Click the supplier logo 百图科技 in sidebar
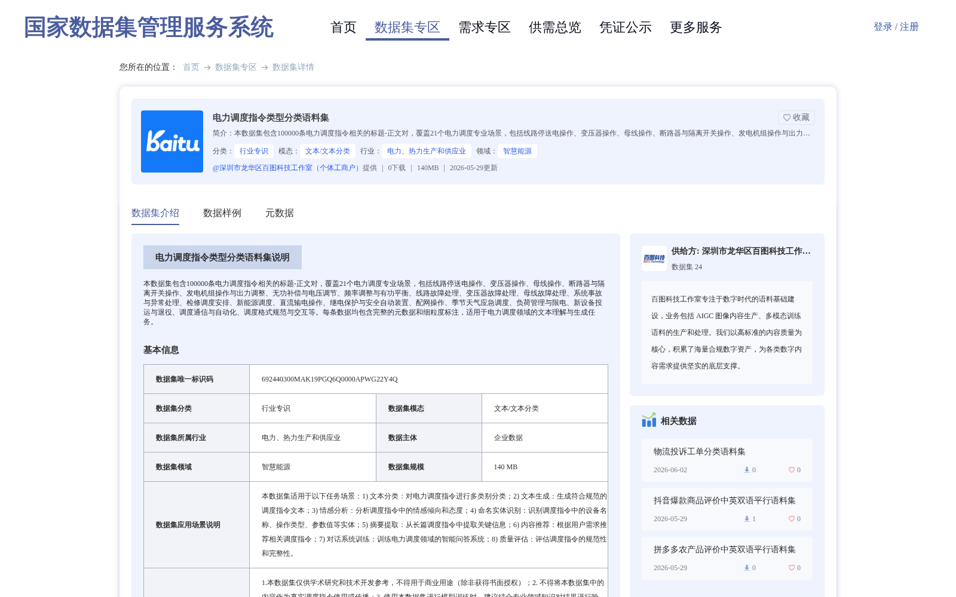The image size is (956, 597). coord(654,259)
